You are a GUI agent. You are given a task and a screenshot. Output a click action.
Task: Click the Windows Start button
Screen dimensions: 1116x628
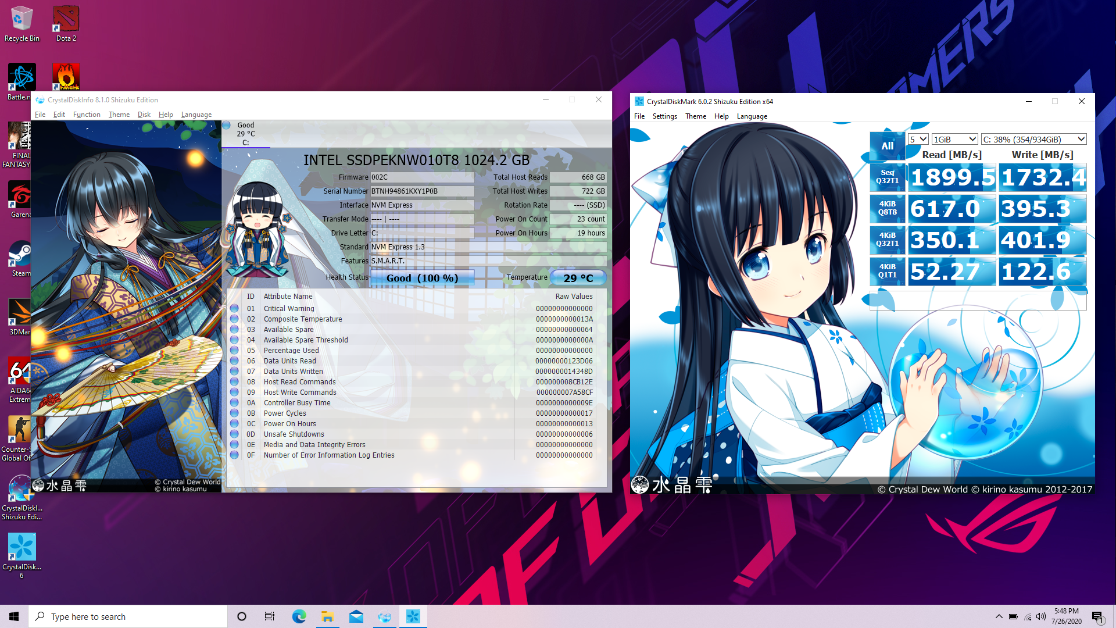coord(14,616)
